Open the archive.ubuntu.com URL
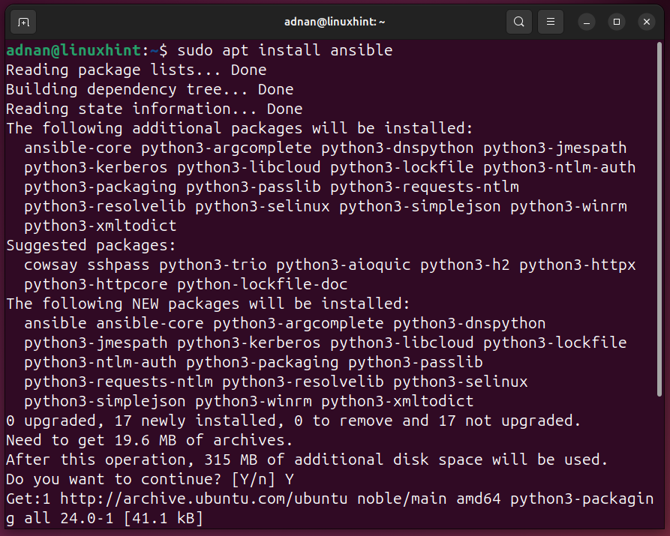 tap(204, 499)
